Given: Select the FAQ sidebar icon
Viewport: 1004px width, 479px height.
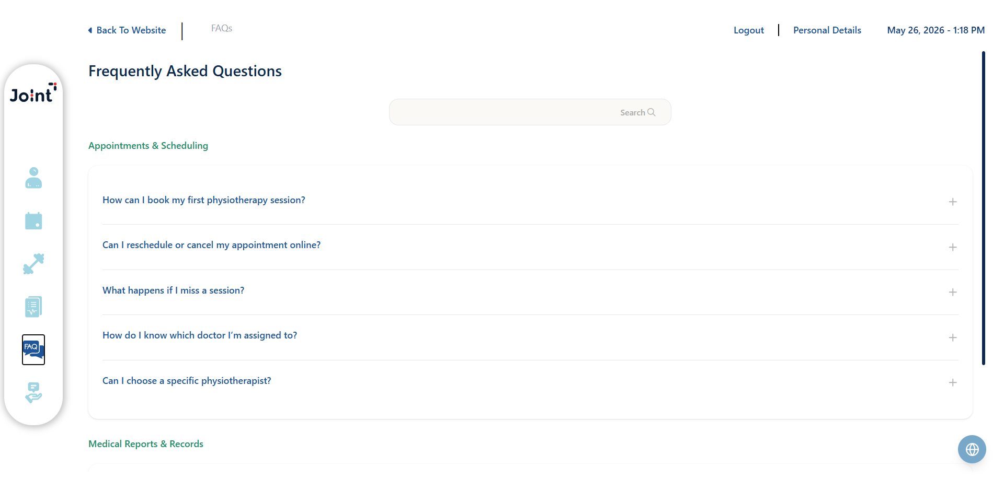Looking at the screenshot, I should (33, 349).
